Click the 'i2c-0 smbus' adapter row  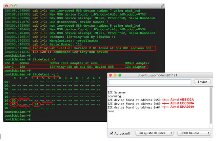point(77,63)
